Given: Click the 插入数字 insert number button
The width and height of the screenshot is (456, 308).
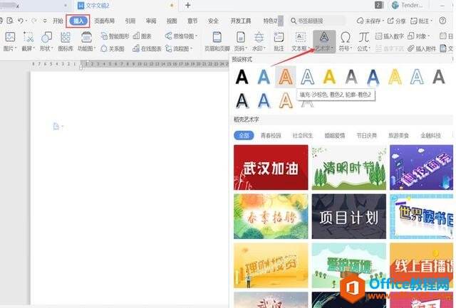Looking at the screenshot, I should point(390,36).
